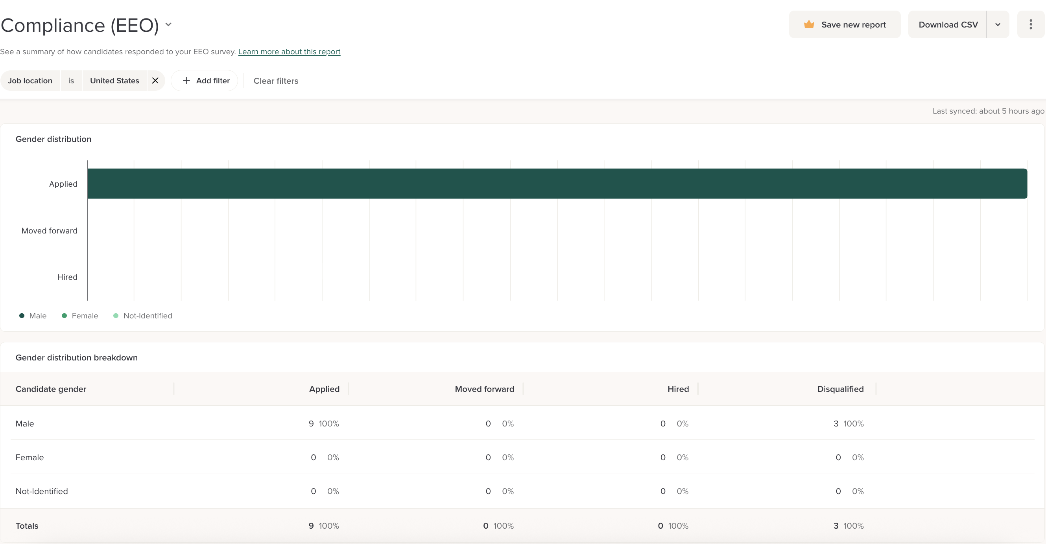The width and height of the screenshot is (1046, 544).
Task: Change the 'is' filter operator
Action: click(71, 80)
